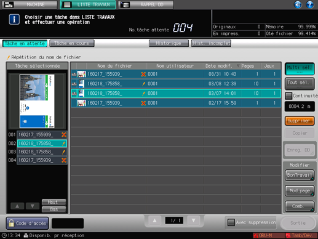
Task: Click the speaker sound icon
Action: pos(298,4)
